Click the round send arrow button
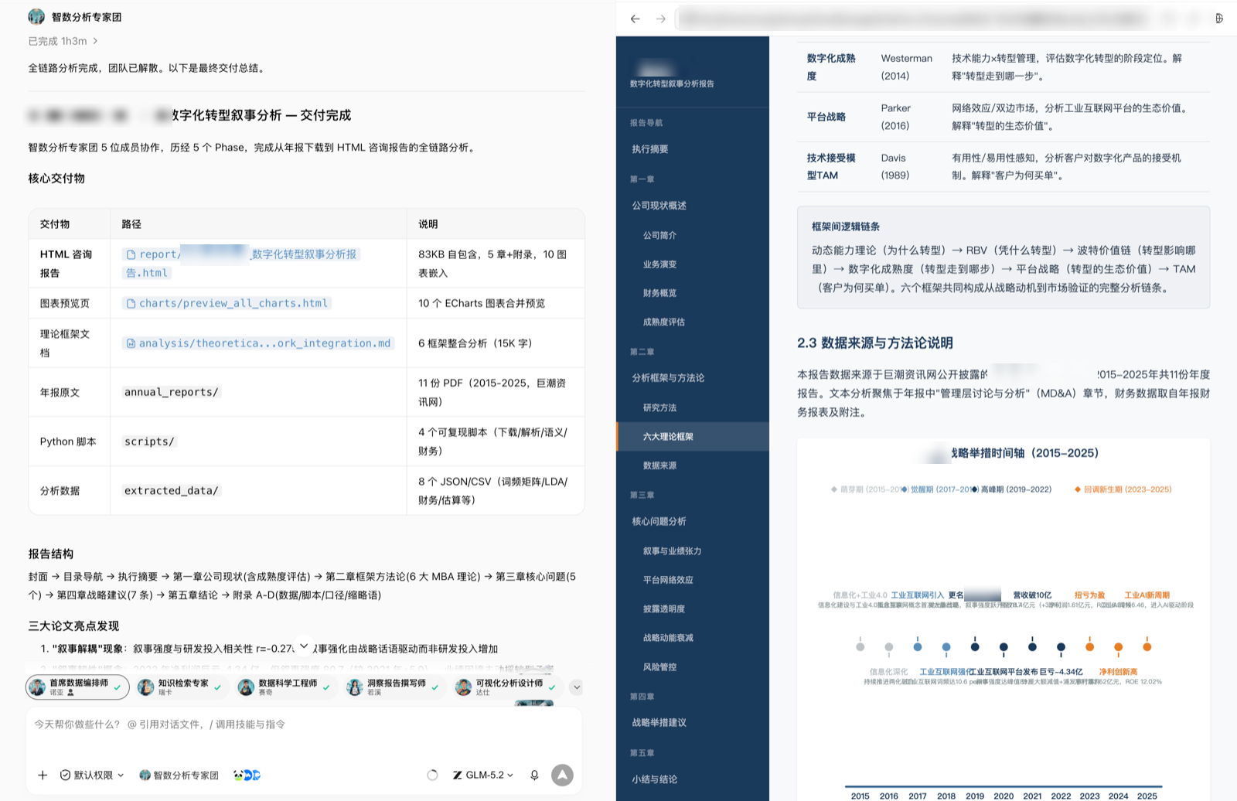Image resolution: width=1237 pixels, height=801 pixels. click(562, 775)
